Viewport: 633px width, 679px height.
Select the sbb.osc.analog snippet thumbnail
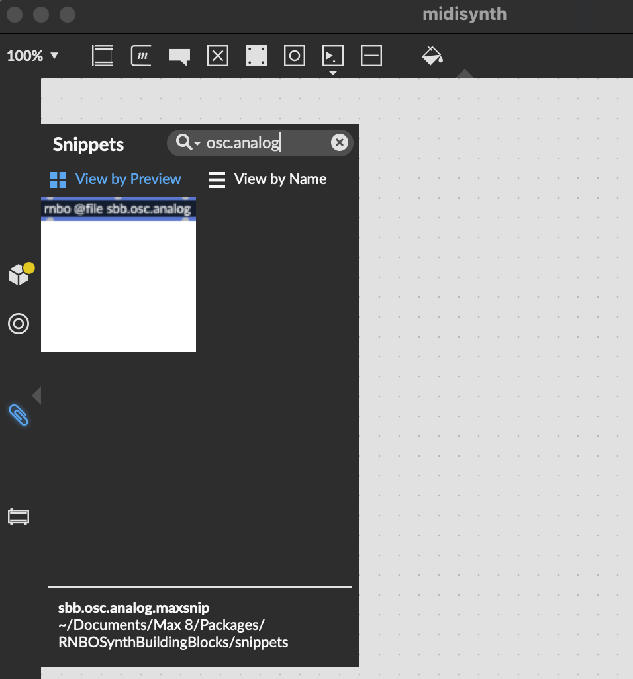(119, 275)
